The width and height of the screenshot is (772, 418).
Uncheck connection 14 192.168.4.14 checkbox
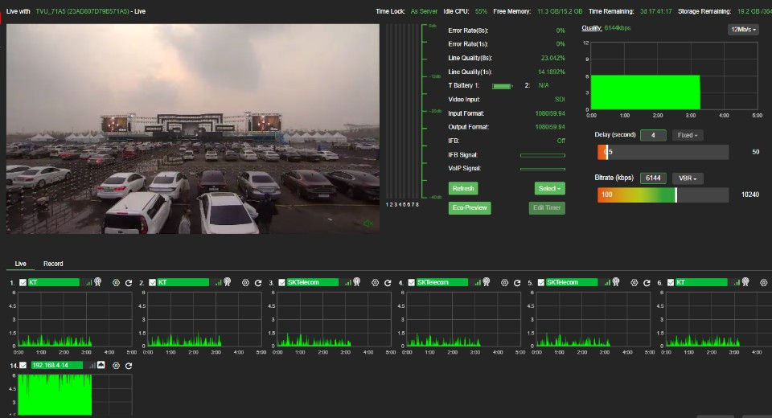click(x=23, y=365)
